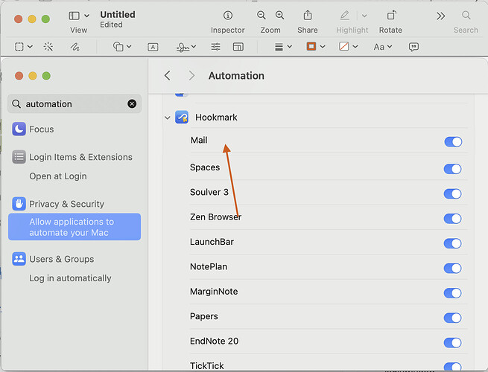Toggle Hookmark access to Mail
488x372 pixels.
point(453,141)
